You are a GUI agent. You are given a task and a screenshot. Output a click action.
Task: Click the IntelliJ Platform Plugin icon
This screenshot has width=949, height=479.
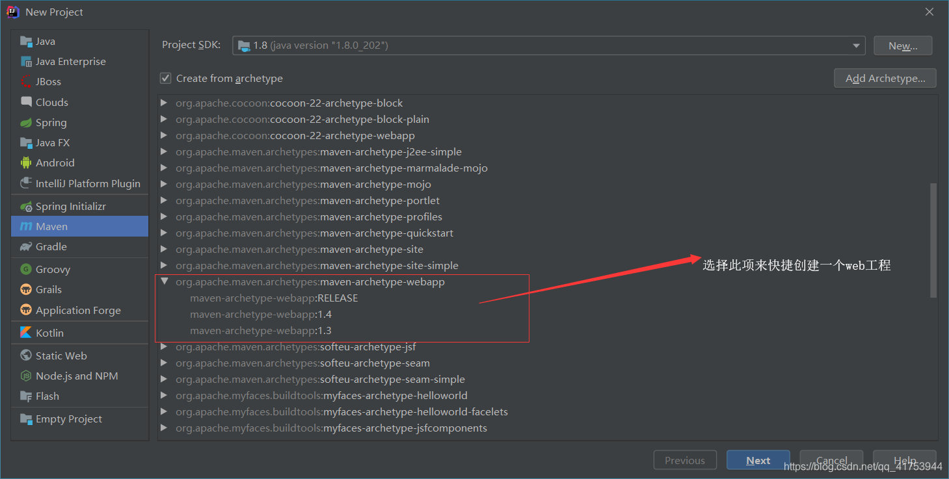click(26, 183)
